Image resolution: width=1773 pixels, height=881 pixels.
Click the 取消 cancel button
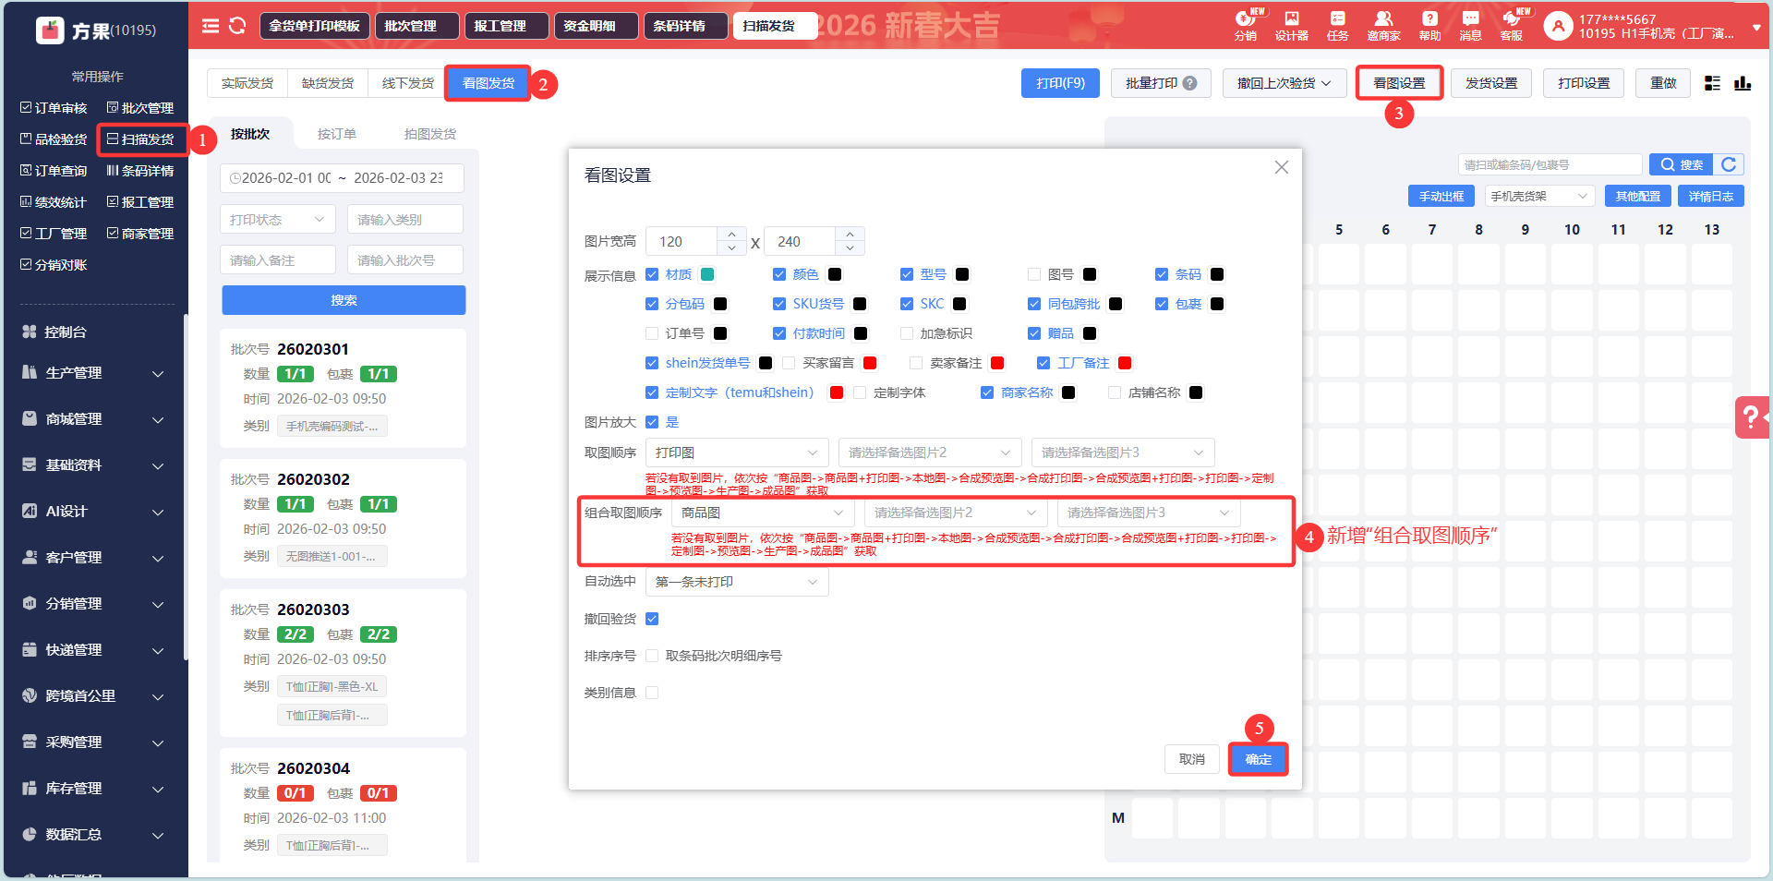1192,759
